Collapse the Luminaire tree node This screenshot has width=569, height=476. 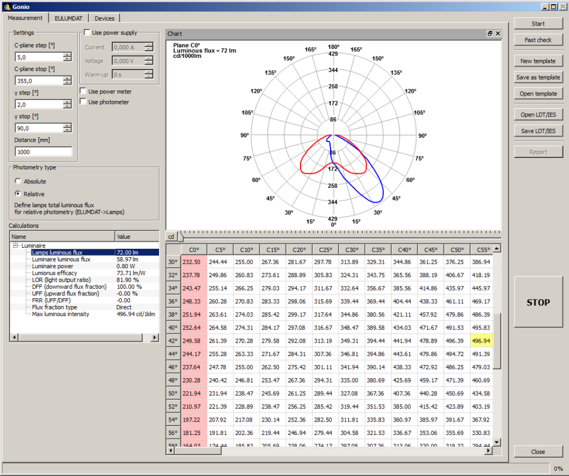click(17, 245)
